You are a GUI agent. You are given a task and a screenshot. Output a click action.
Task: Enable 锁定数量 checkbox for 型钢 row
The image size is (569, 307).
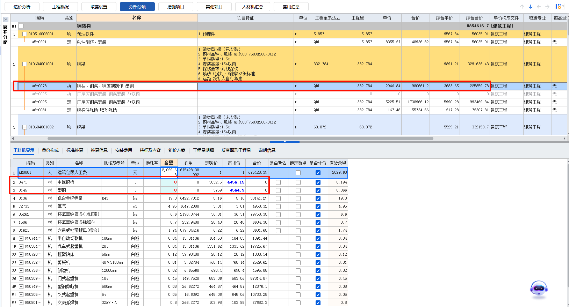click(x=298, y=190)
